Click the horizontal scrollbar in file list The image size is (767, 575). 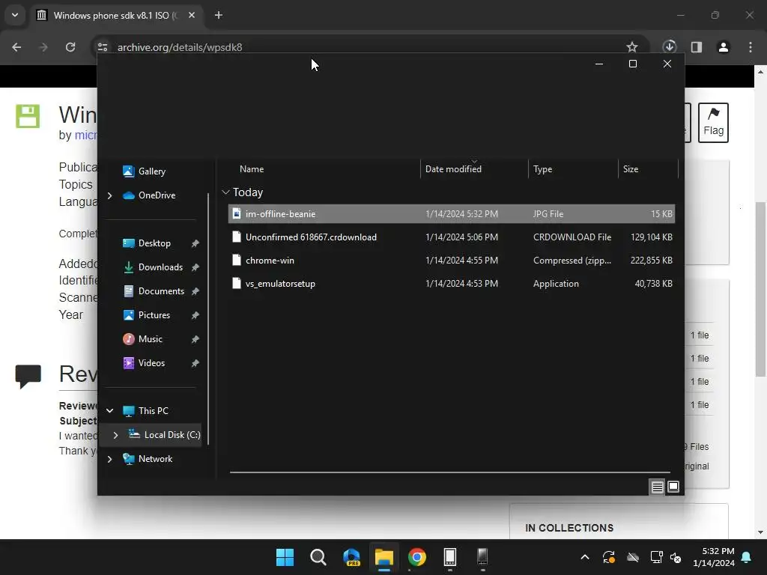pos(449,472)
